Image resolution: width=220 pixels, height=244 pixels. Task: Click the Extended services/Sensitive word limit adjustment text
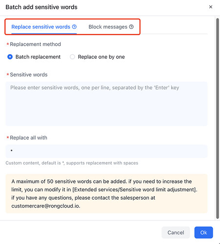tap(134, 190)
